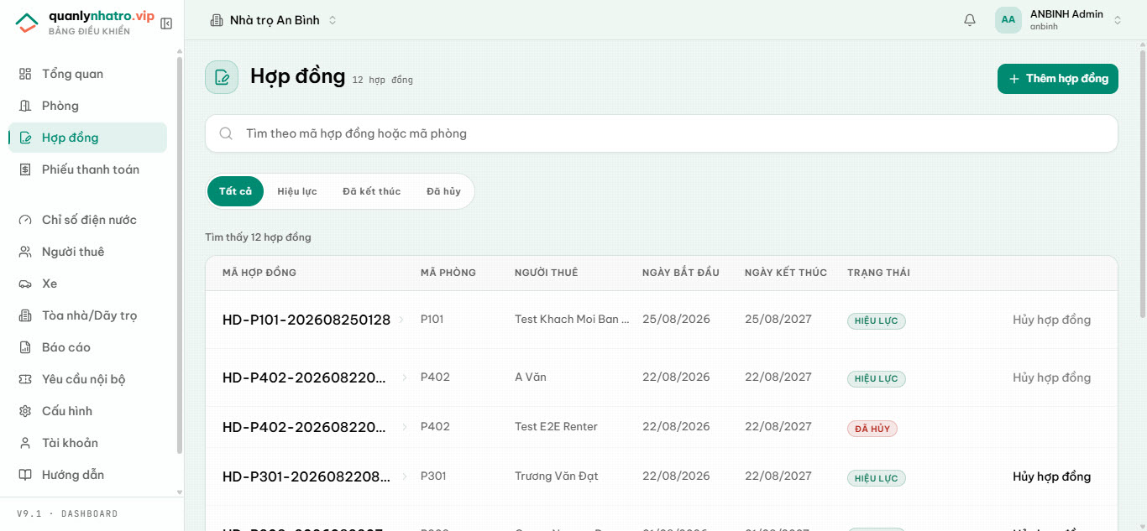This screenshot has width=1147, height=531.
Task: Click the Phiếu thanh toán receipt icon
Action: [25, 169]
